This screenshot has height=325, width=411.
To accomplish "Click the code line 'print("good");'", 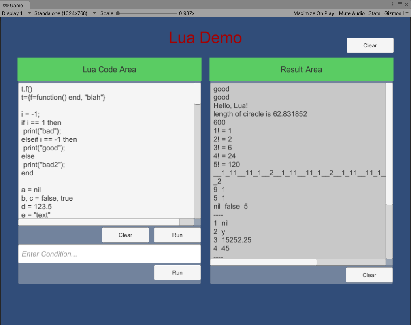I will click(x=44, y=148).
